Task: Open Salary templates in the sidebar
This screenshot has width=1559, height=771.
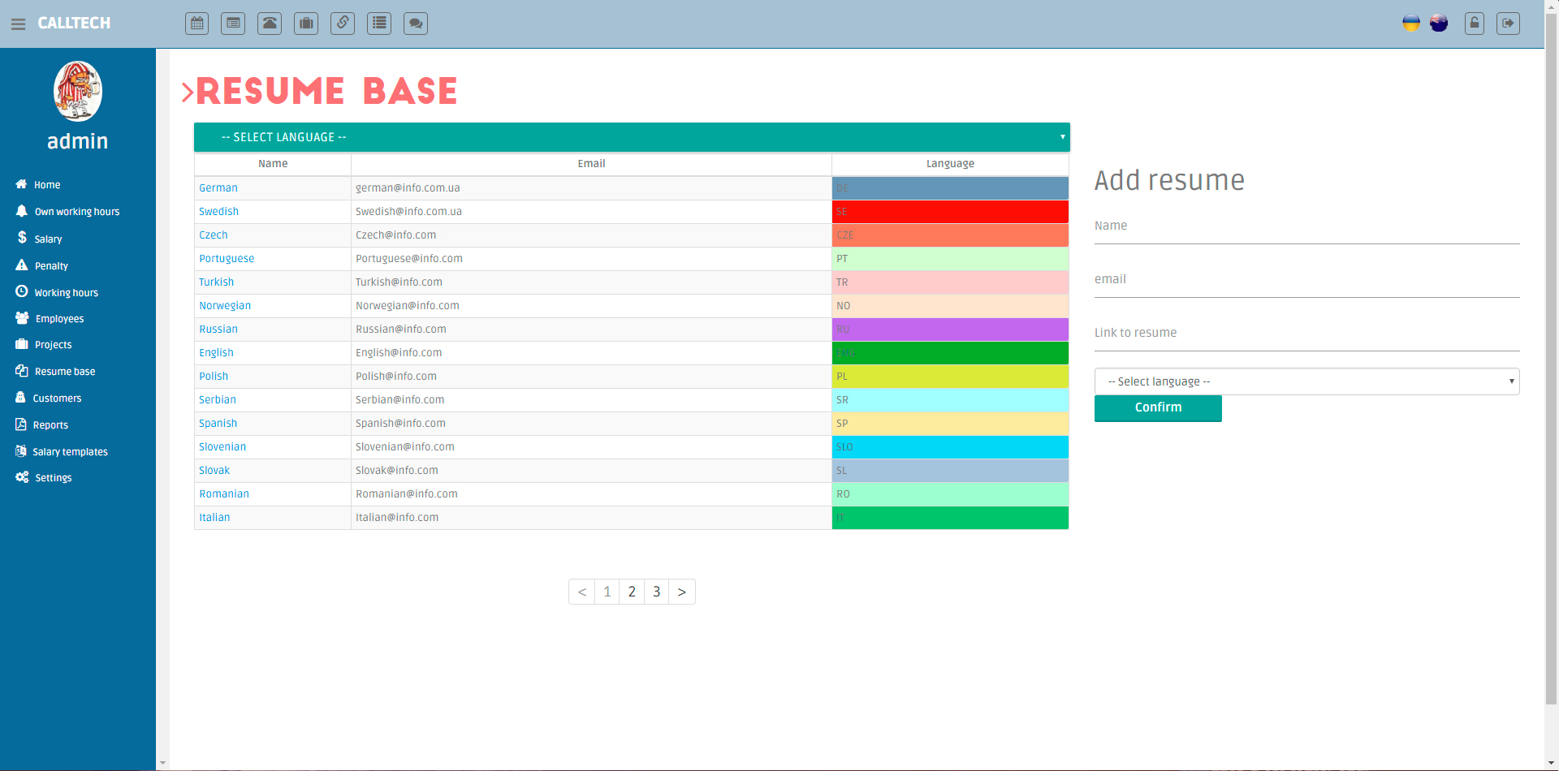Action: point(70,452)
